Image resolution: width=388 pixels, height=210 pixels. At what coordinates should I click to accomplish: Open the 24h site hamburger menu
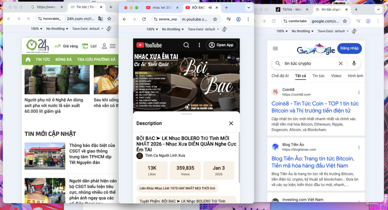(x=113, y=46)
